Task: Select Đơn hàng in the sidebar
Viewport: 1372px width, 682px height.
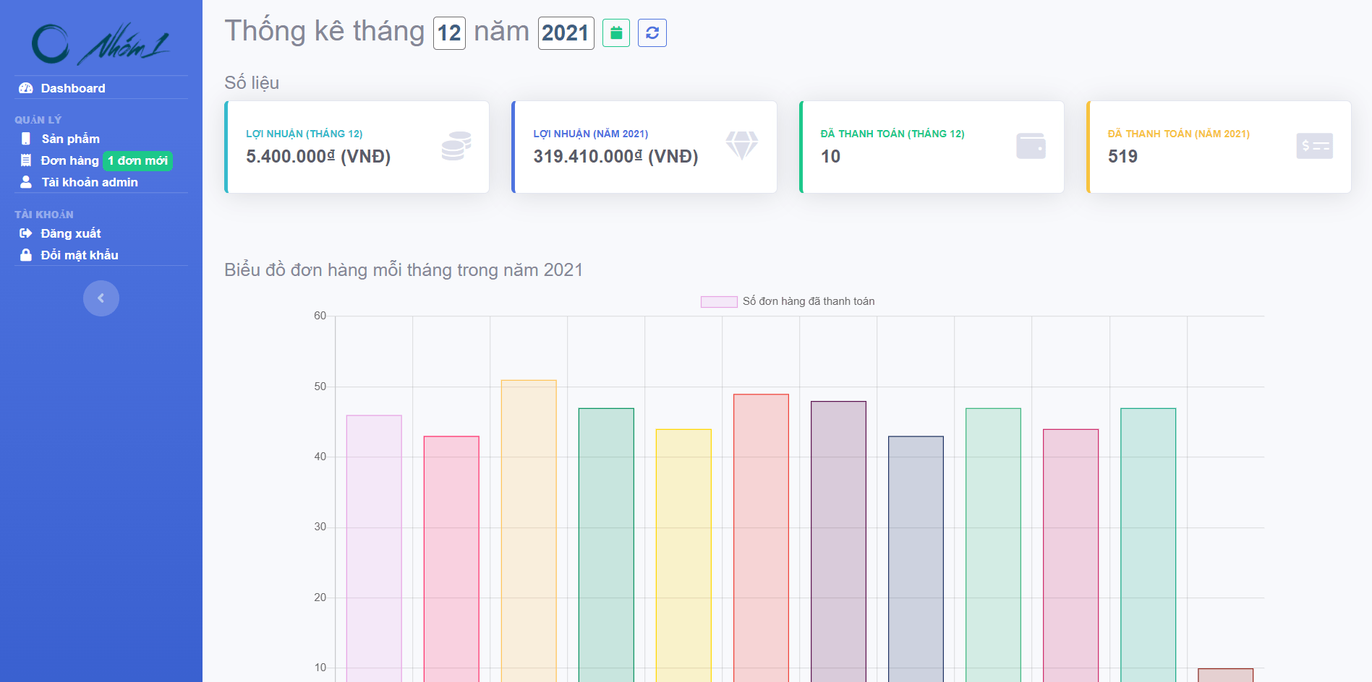Action: [x=70, y=160]
